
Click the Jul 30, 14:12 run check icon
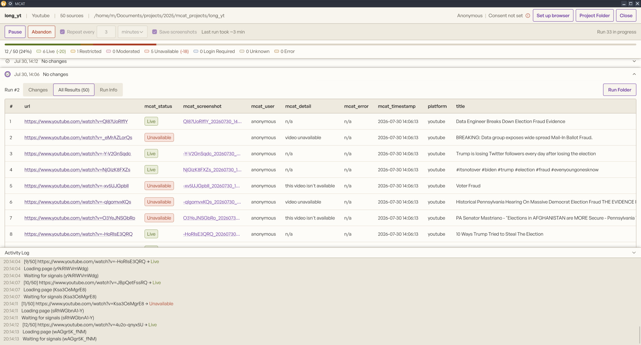(x=8, y=61)
